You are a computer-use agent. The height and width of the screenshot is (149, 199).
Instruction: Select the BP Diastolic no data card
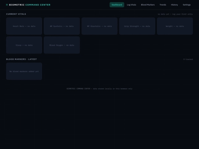(99, 26)
